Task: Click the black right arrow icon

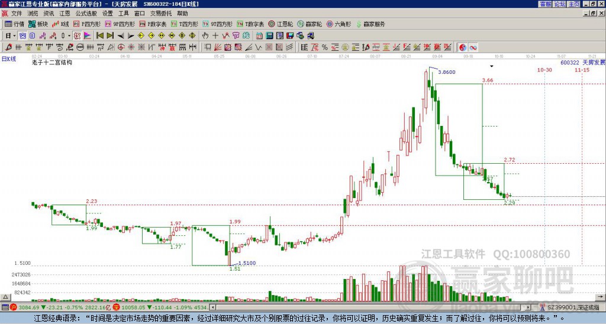Action: coord(131,36)
